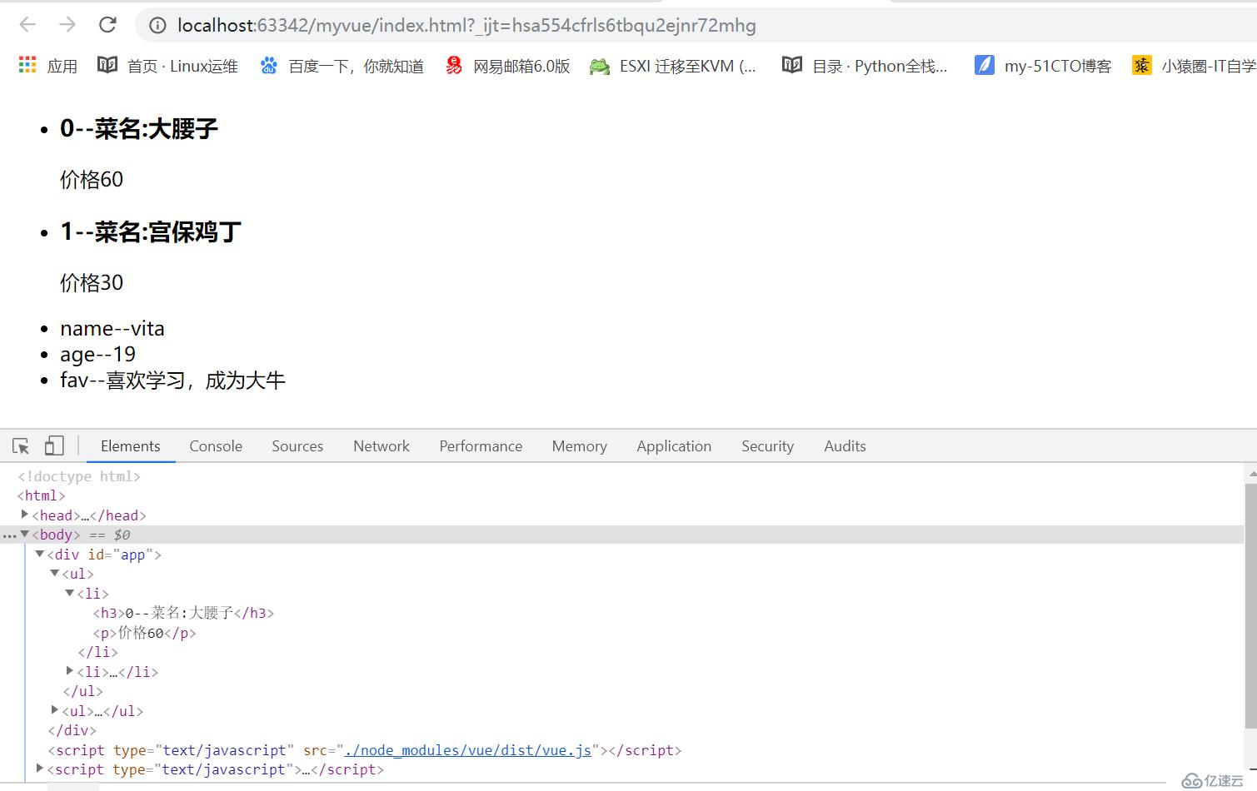This screenshot has width=1257, height=791.
Task: Switch to the Security tab
Action: tap(767, 446)
